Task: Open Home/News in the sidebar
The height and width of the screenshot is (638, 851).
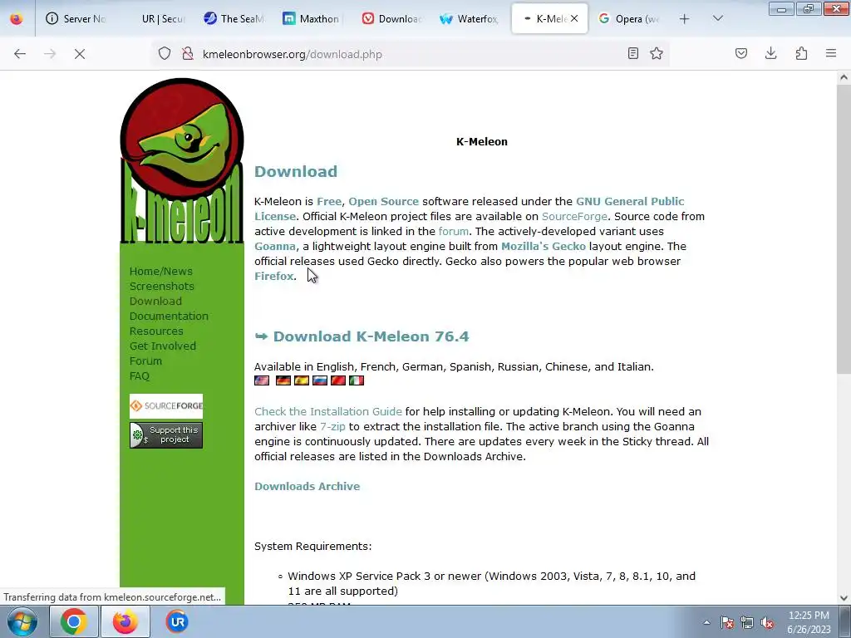Action: [160, 272]
